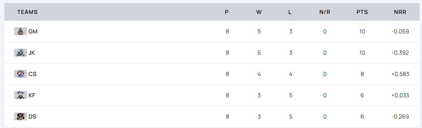422x128 pixels.
Task: Click the N/R column header
Action: pos(325,12)
